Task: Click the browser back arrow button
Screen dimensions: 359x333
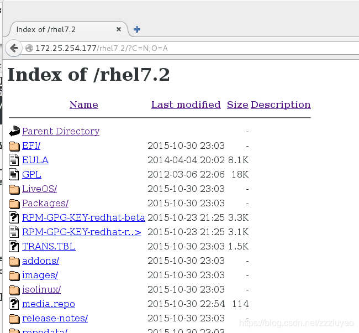Action: pyautogui.click(x=14, y=48)
